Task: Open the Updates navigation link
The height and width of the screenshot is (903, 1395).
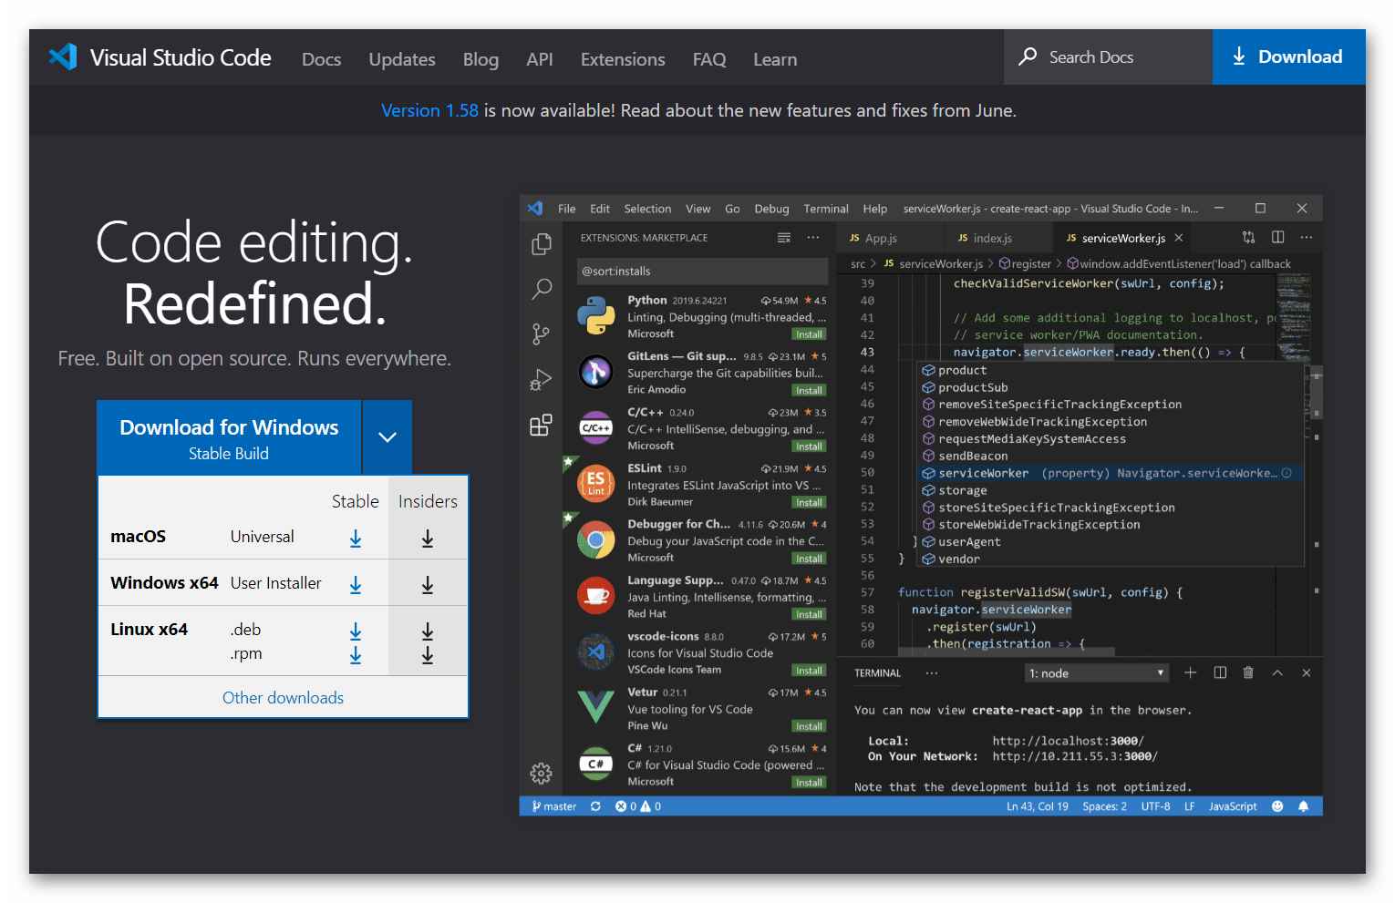Action: (x=402, y=59)
